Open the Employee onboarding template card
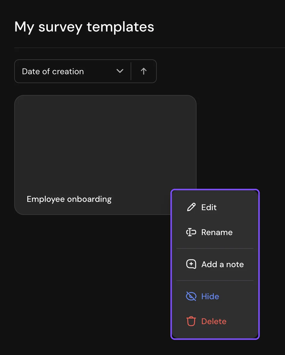The width and height of the screenshot is (285, 355). (x=105, y=155)
